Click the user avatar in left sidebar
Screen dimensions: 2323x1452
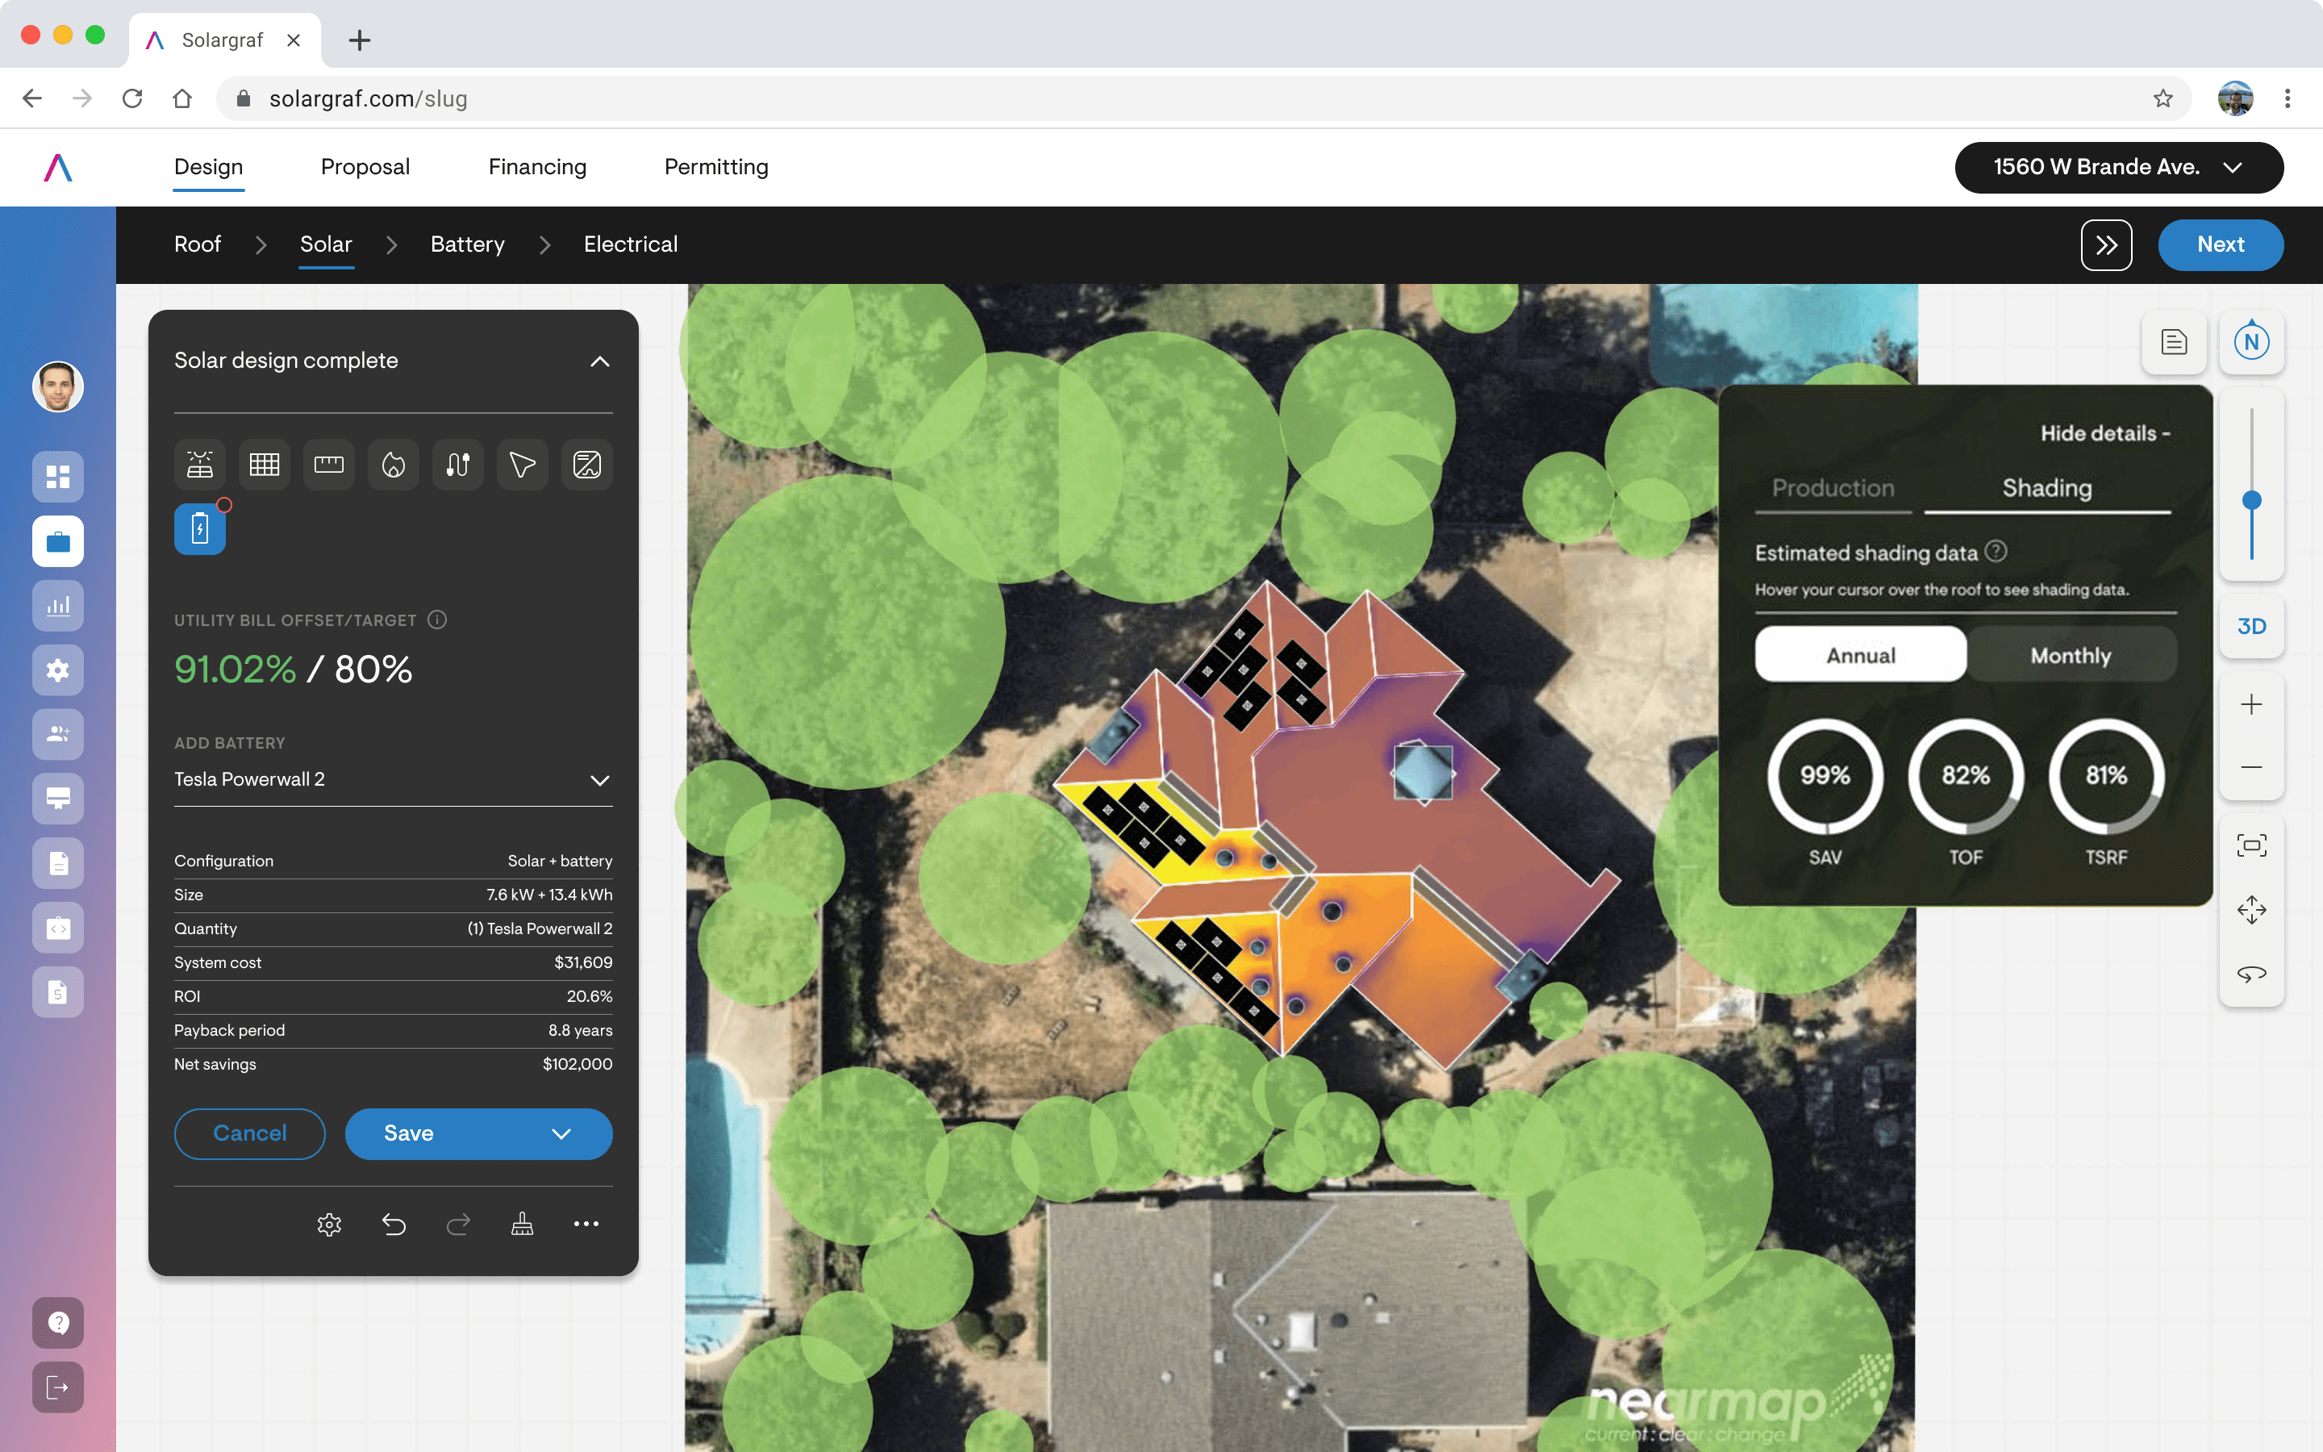pos(57,387)
